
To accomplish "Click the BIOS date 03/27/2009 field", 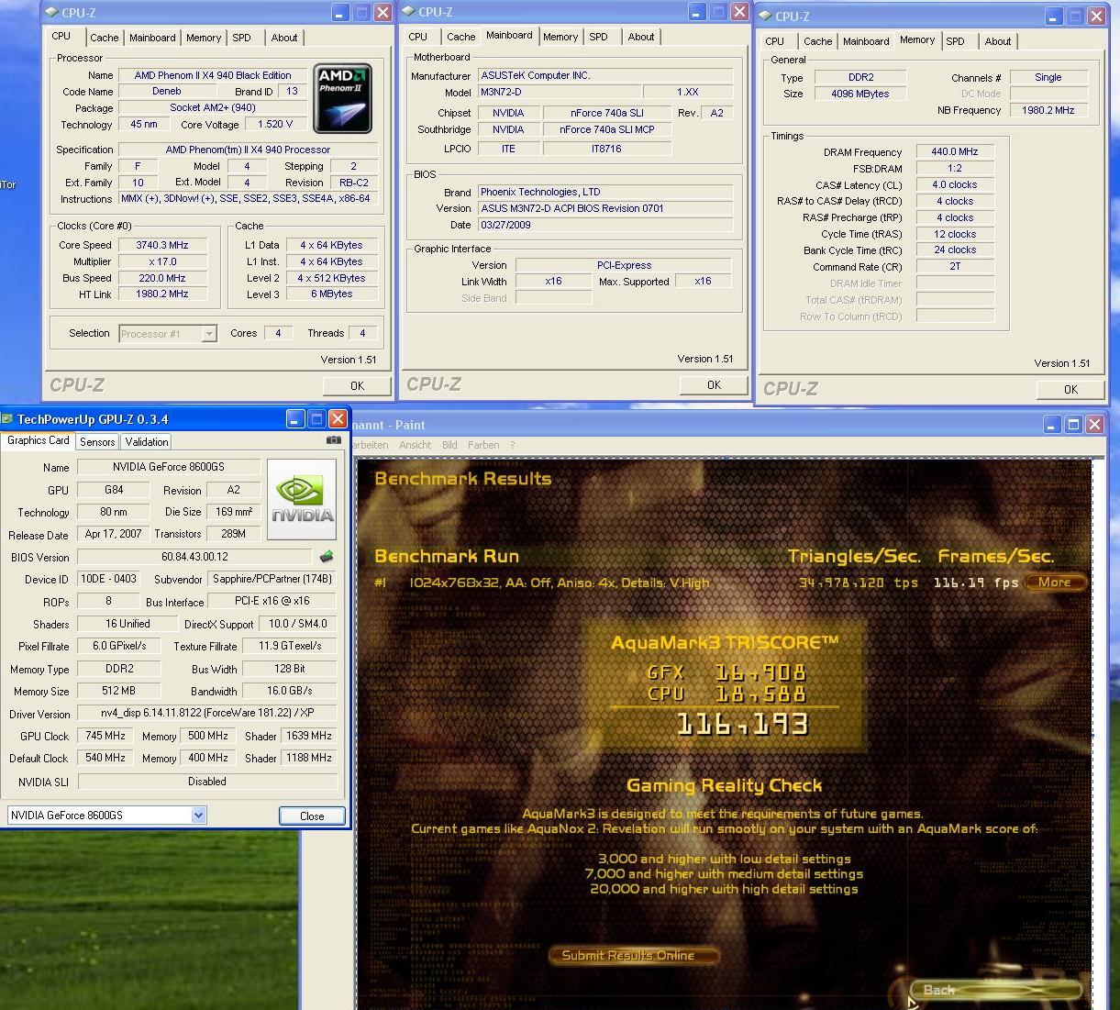I will [x=605, y=225].
